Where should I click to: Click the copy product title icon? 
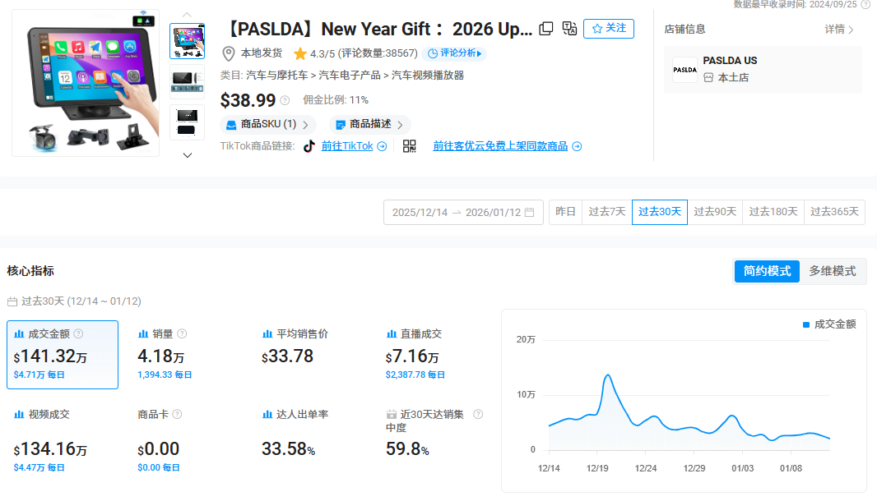point(545,29)
